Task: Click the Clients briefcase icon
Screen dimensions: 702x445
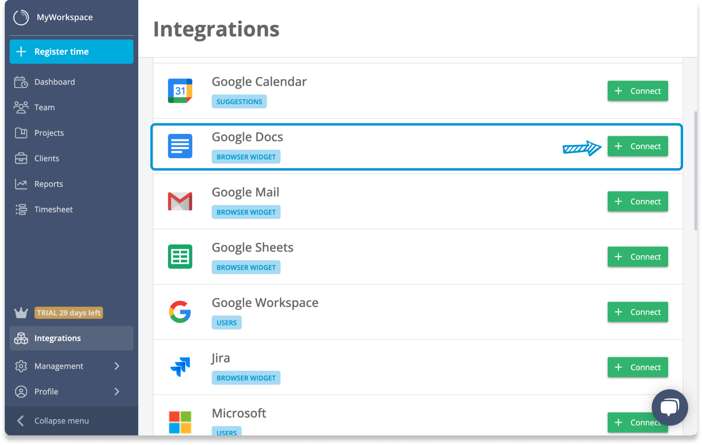Action: click(21, 158)
